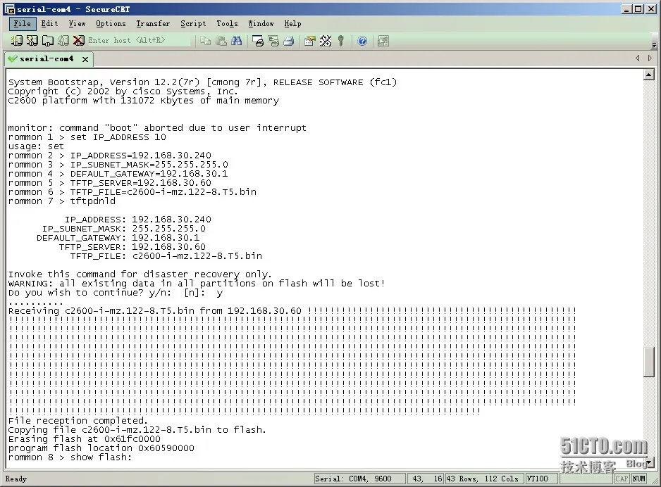
Task: Click the CAP indicator in status bar
Action: [622, 479]
